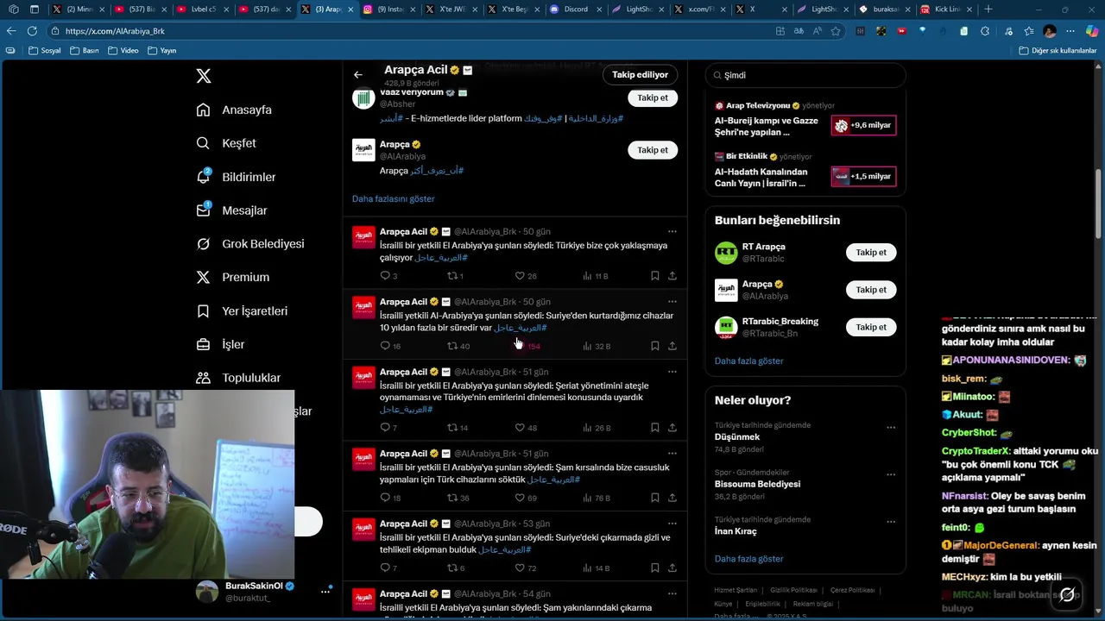Viewport: 1105px width, 621px height.
Task: Follow RTarabic_Breaking account
Action: tap(870, 327)
